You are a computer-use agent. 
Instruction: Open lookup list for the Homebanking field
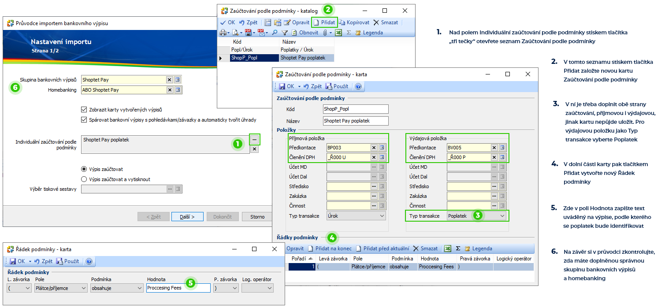tap(178, 90)
